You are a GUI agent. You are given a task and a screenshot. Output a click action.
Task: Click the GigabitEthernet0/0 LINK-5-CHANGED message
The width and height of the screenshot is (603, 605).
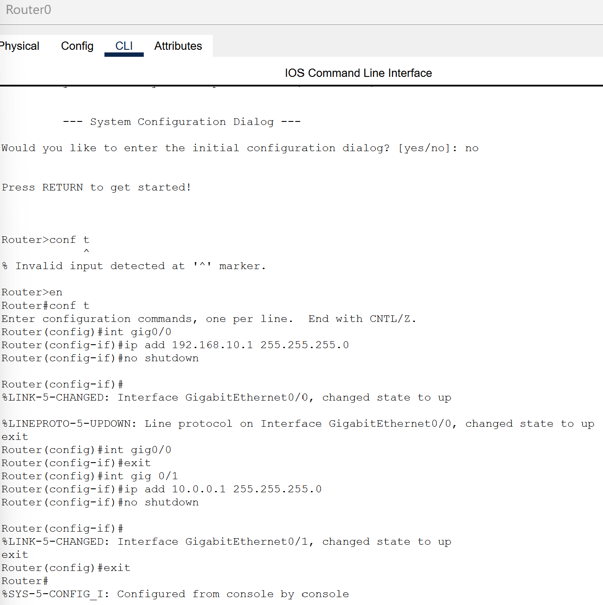click(x=226, y=398)
